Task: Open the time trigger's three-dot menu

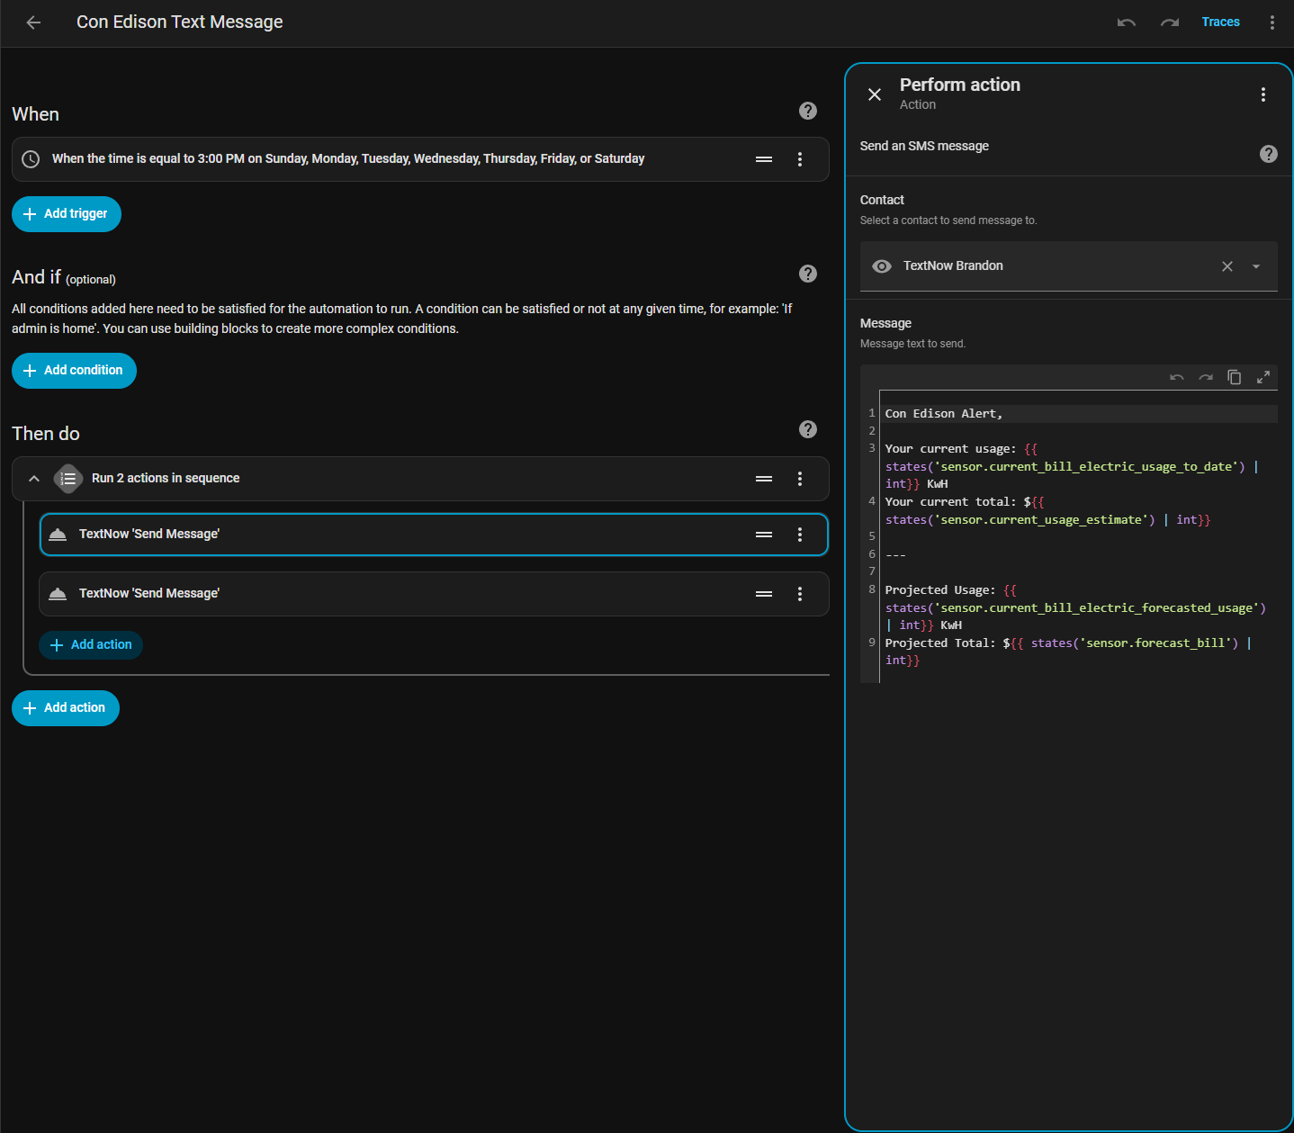Action: (x=799, y=159)
